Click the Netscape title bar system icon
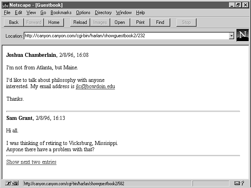251x188 pixels. [x=5, y=5]
